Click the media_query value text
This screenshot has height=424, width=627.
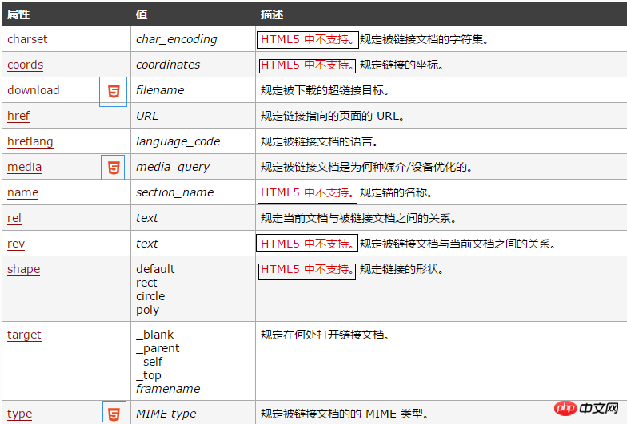click(x=173, y=167)
